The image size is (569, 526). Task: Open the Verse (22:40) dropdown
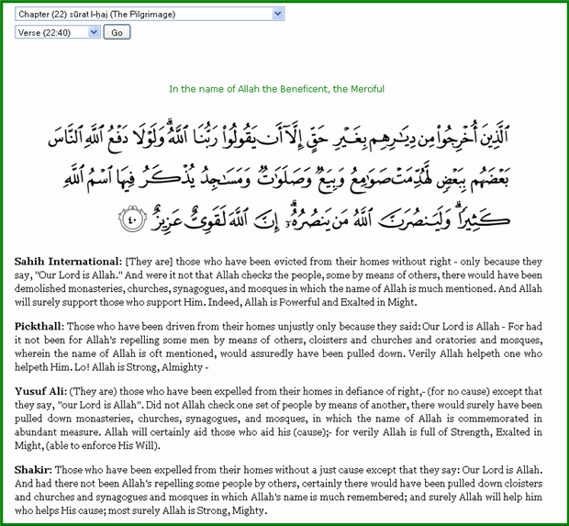click(58, 32)
